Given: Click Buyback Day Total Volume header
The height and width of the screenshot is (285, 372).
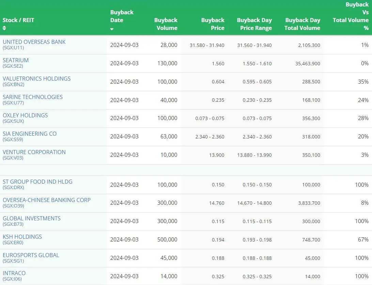Looking at the screenshot, I should [x=303, y=24].
